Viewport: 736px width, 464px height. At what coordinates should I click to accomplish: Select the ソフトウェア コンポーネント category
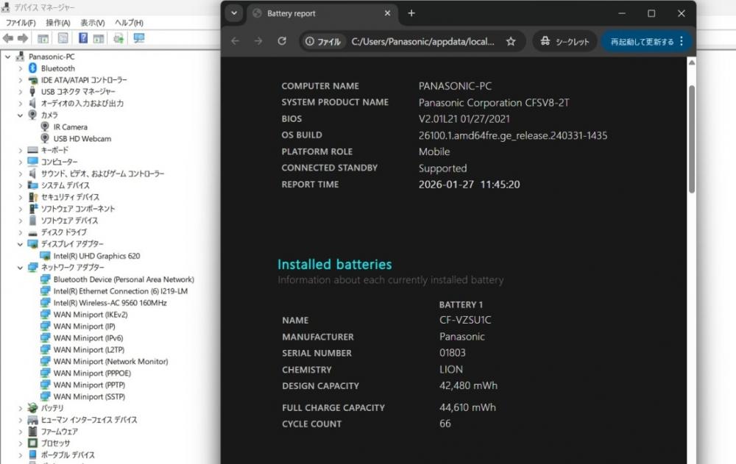[x=77, y=209]
